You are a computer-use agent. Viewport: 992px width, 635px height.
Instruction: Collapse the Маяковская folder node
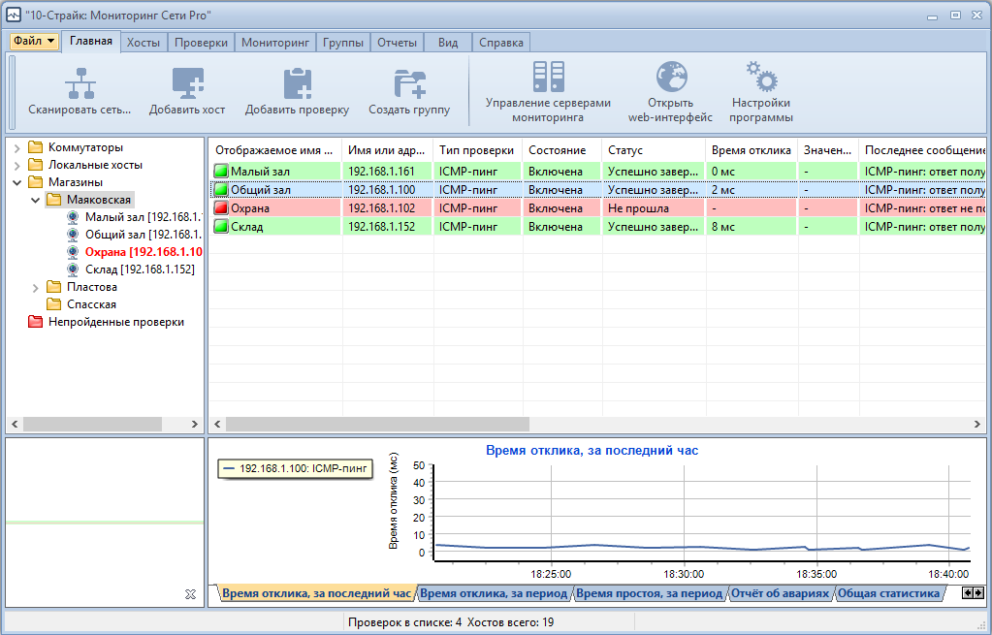point(36,200)
